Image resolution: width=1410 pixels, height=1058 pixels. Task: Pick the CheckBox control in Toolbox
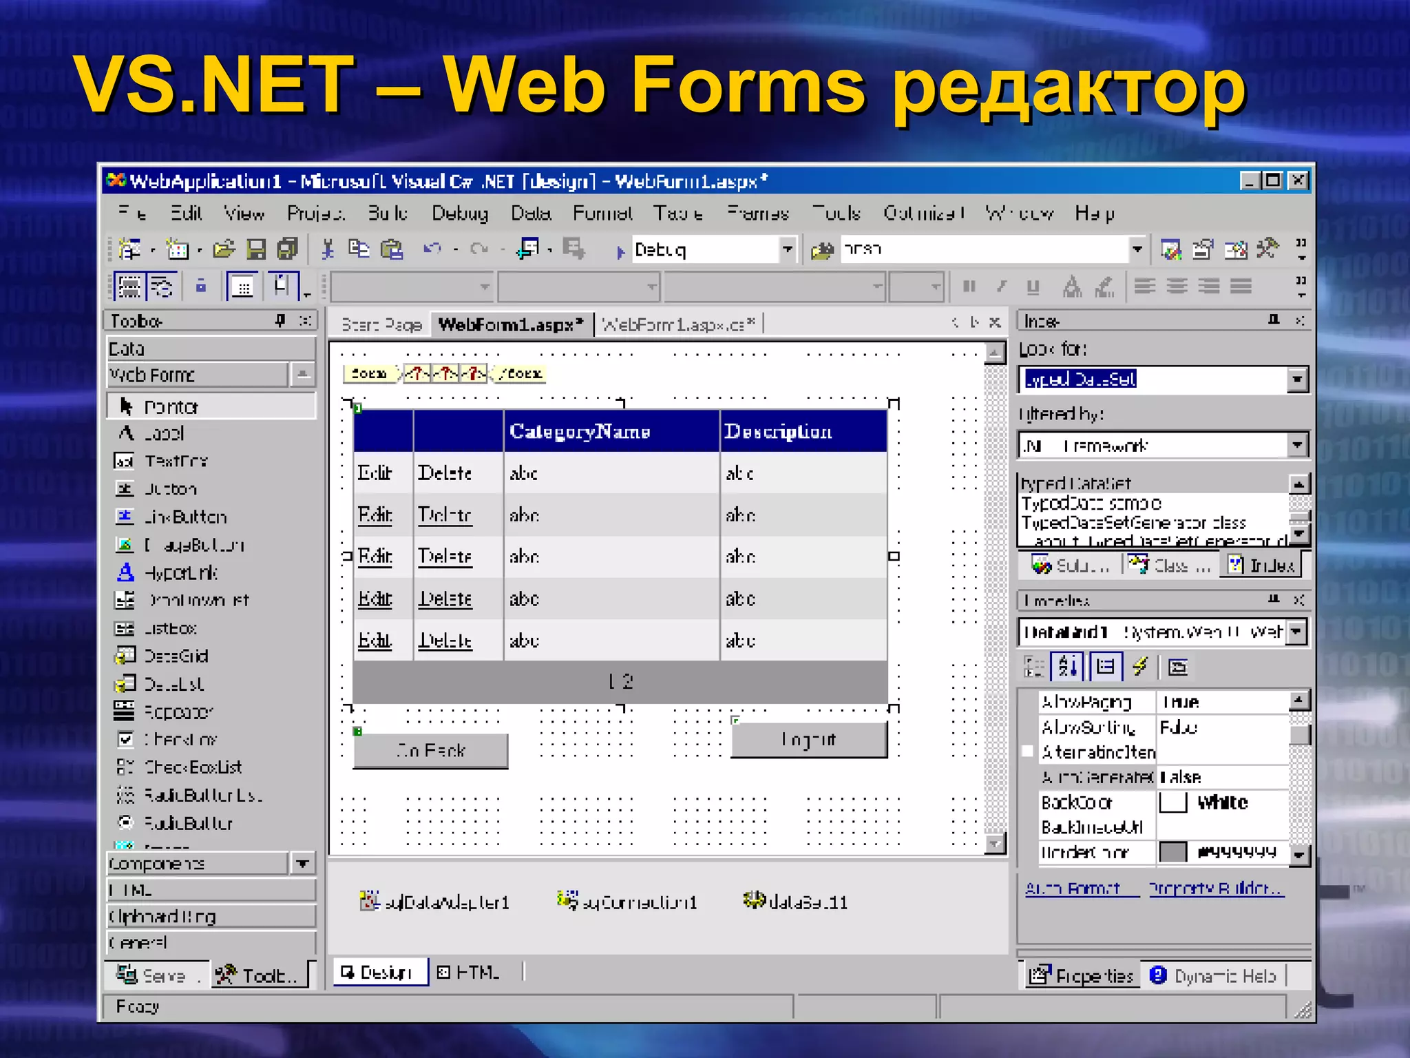click(180, 739)
